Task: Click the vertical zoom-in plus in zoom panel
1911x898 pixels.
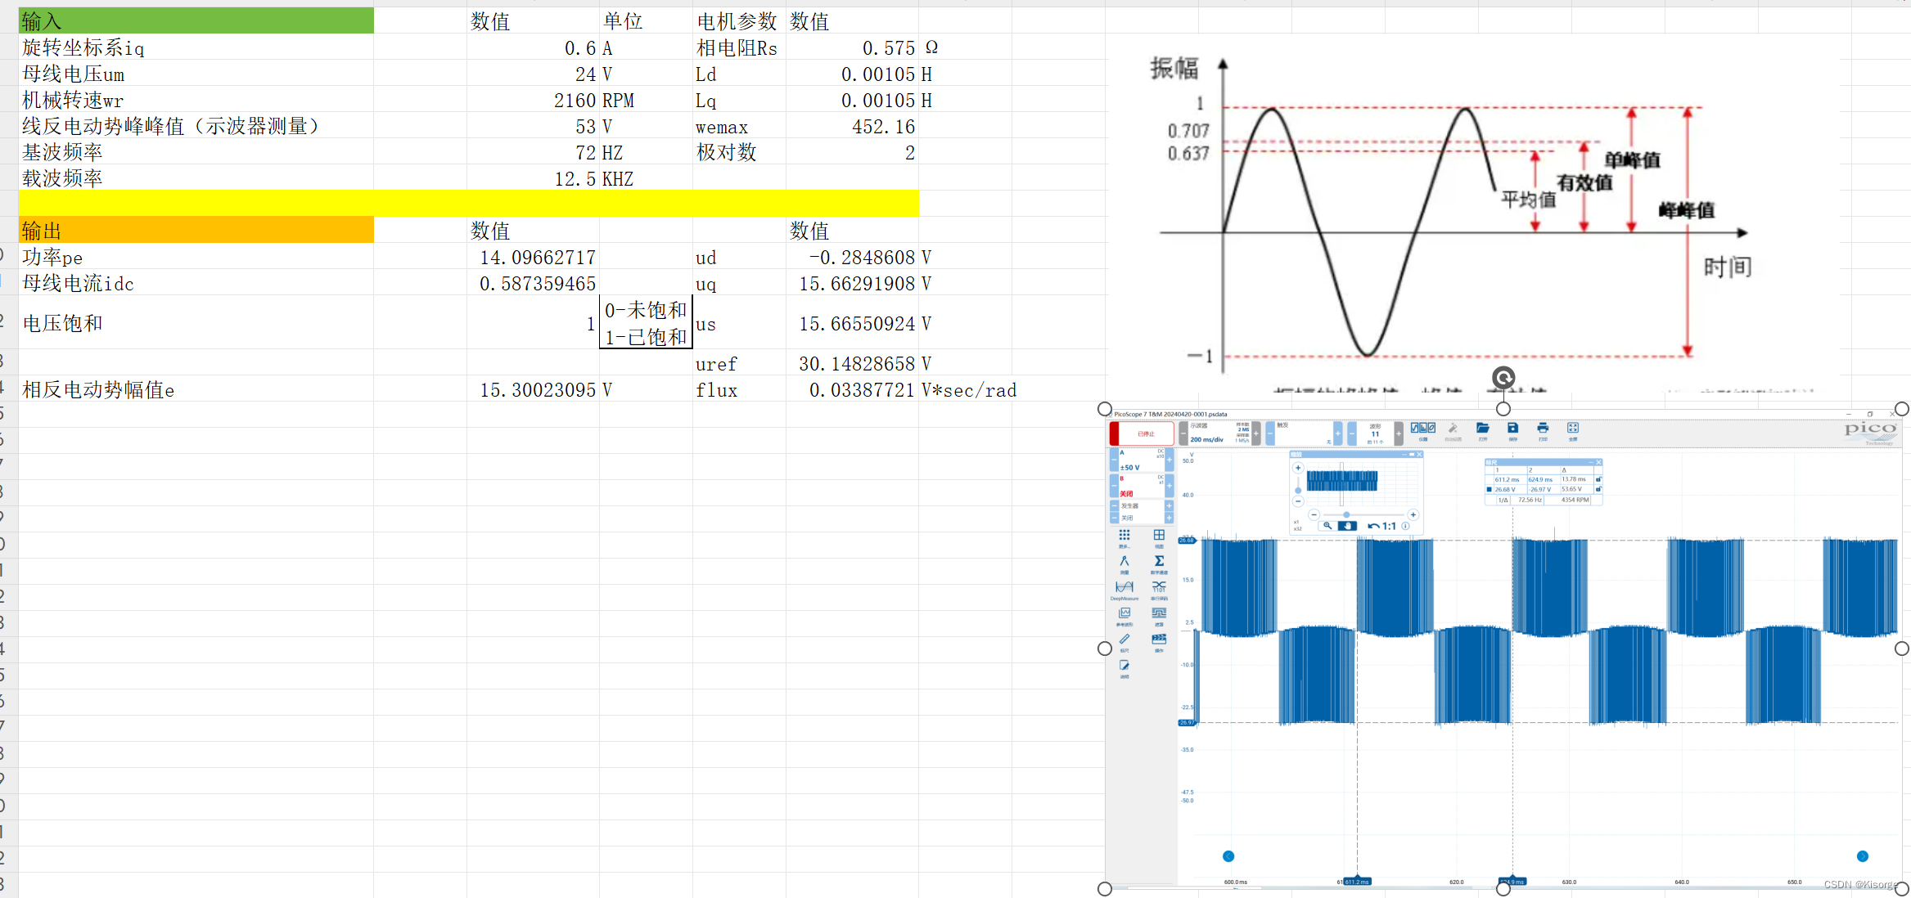Action: [x=1298, y=468]
